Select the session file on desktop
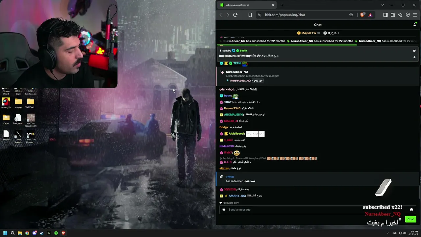421x237 pixels. [x=6, y=136]
